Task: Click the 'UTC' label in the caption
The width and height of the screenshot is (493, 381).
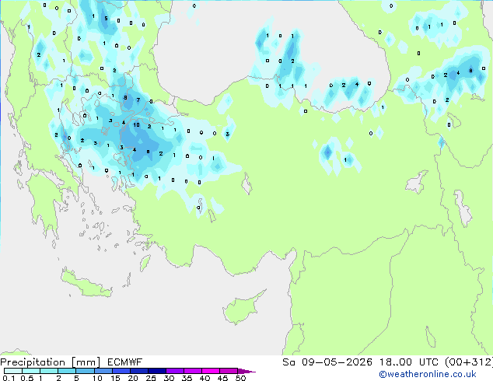Action: (429, 362)
